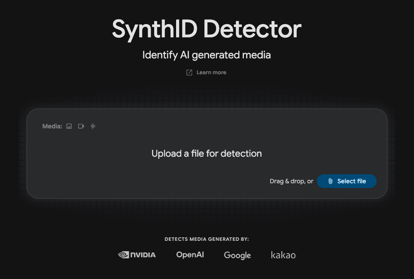Viewport: 414px width, 279px height.
Task: Click the 'Upload a file for detection' text
Action: 207,154
